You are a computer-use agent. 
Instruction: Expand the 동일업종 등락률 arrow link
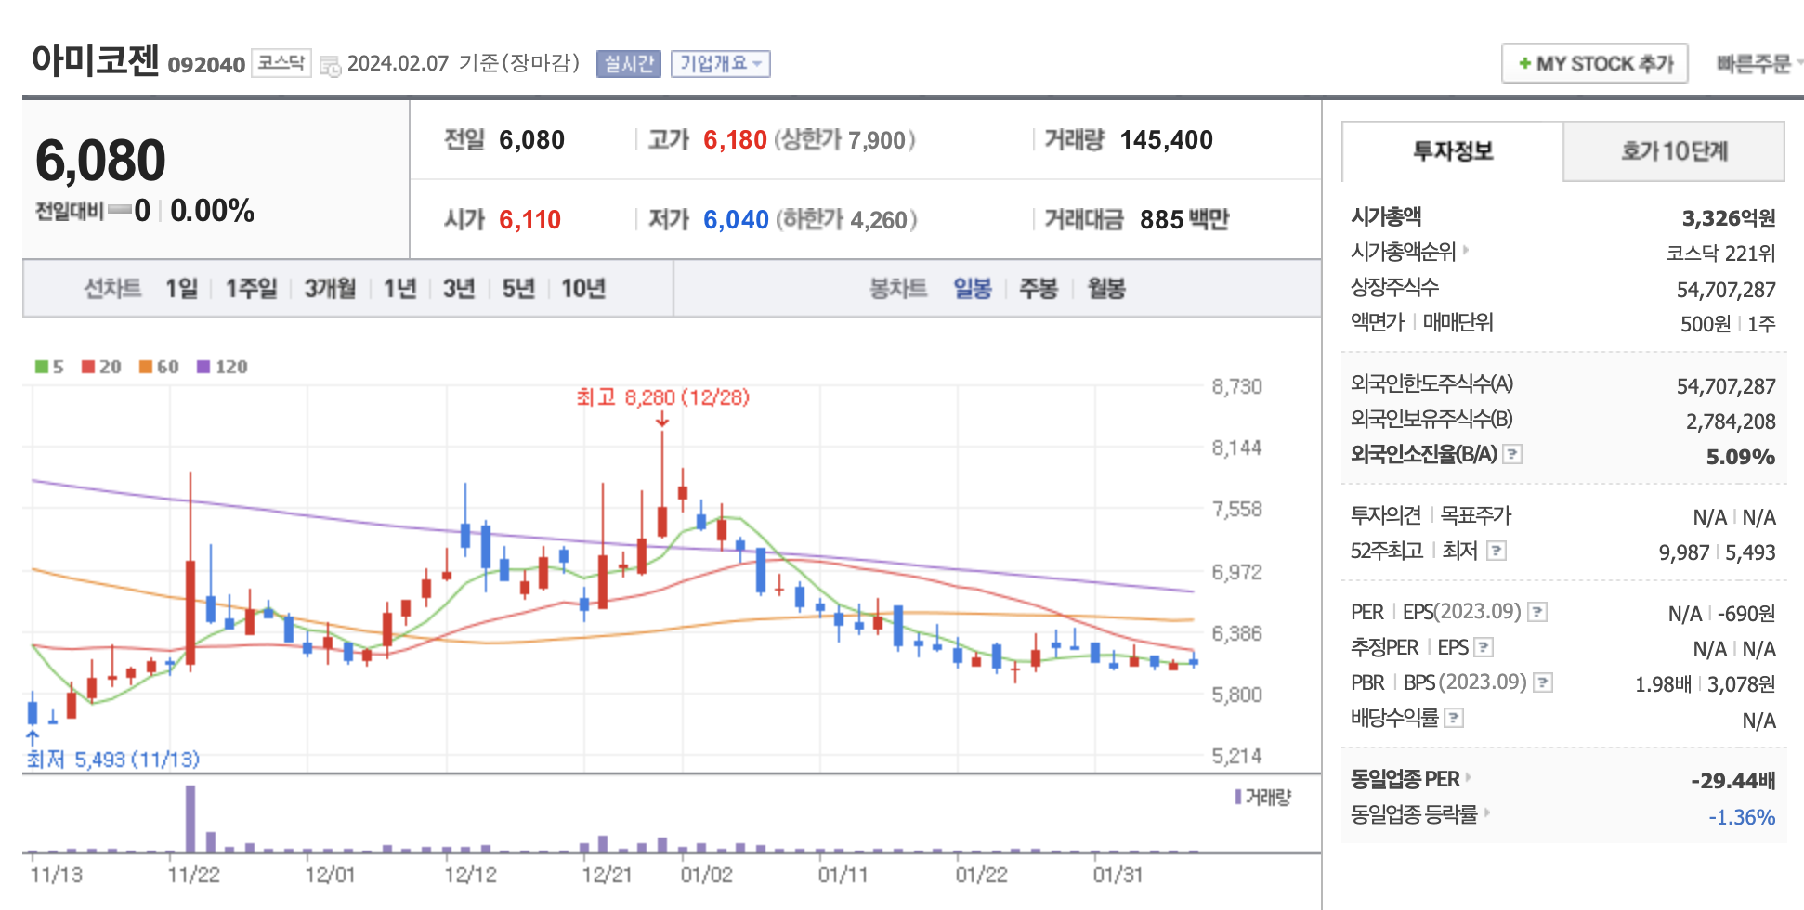point(1486,812)
